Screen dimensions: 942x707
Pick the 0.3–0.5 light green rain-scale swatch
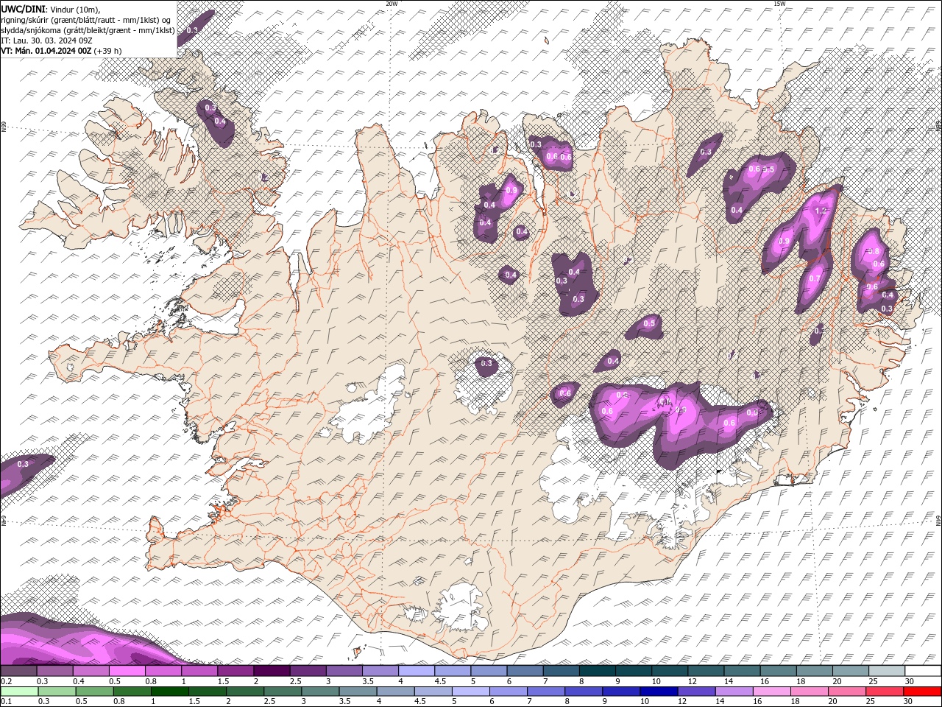[x=56, y=692]
